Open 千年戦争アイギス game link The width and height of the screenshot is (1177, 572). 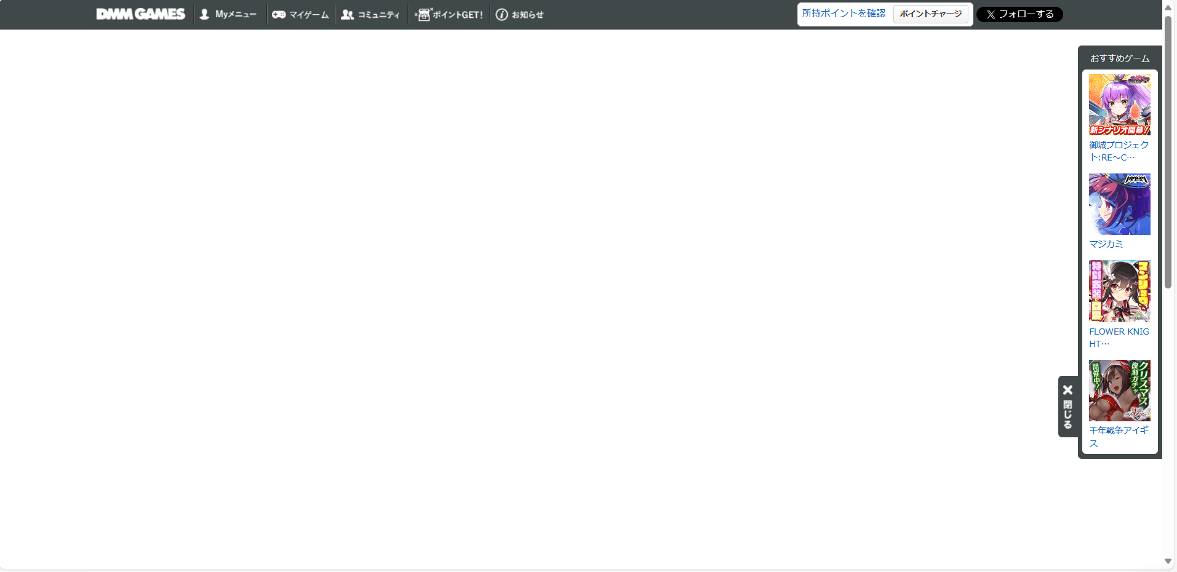1119,437
